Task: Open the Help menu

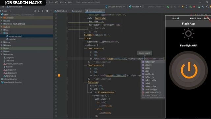Action: (70, 2)
